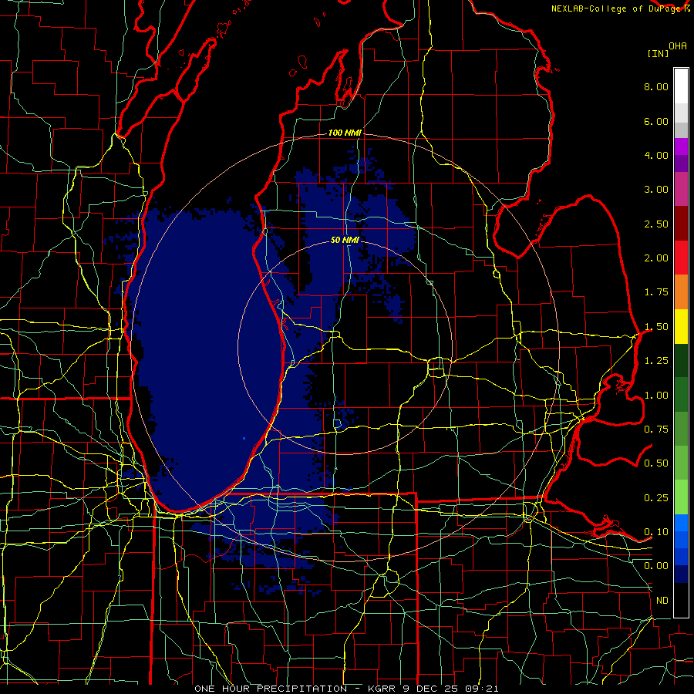Click the 1.00 legend value
694x694 pixels.
[656, 396]
